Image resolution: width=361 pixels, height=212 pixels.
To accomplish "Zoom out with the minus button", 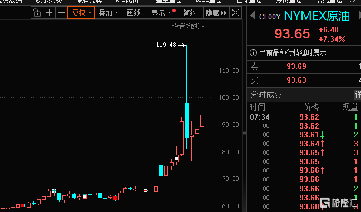I will [61, 13].
